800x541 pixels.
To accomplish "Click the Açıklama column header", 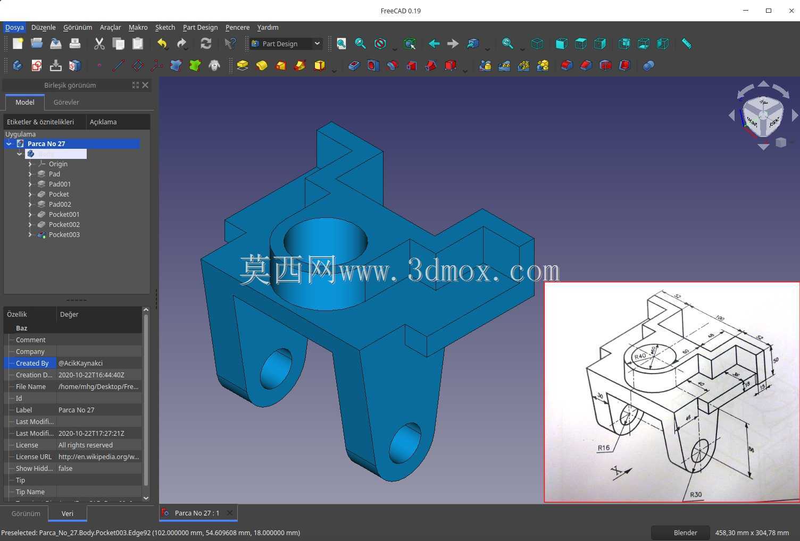I will (x=118, y=122).
